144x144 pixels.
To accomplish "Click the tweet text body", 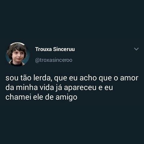I will pyautogui.click(x=72, y=88).
